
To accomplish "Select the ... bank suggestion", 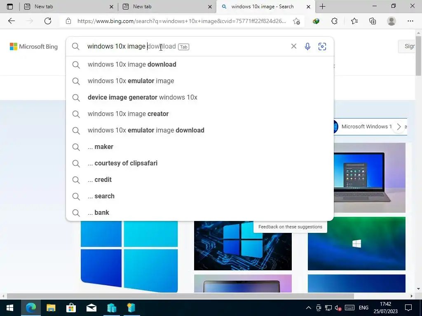I will point(200,213).
